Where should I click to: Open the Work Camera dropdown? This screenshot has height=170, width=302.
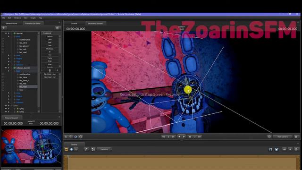point(283,136)
